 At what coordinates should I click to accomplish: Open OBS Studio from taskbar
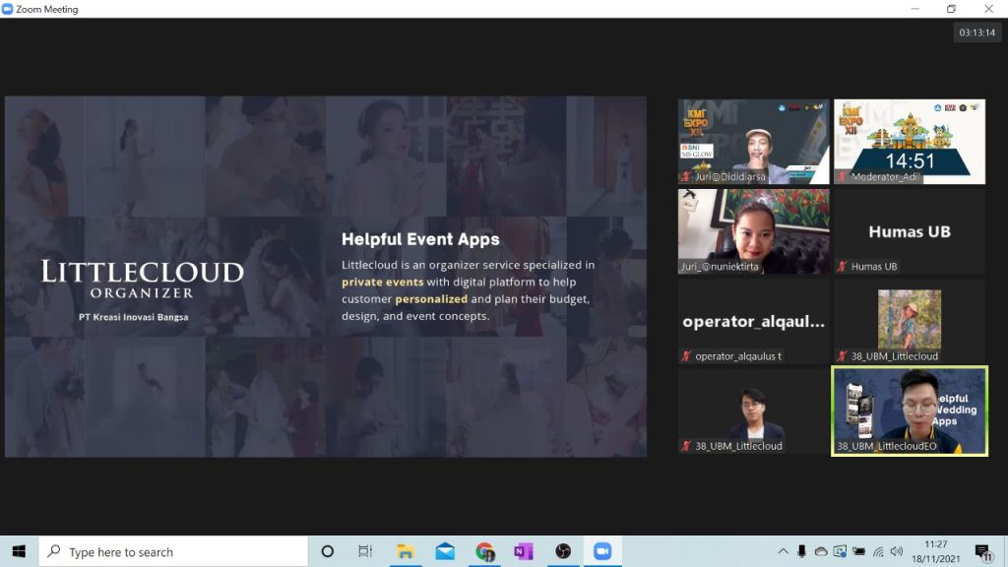pyautogui.click(x=563, y=551)
